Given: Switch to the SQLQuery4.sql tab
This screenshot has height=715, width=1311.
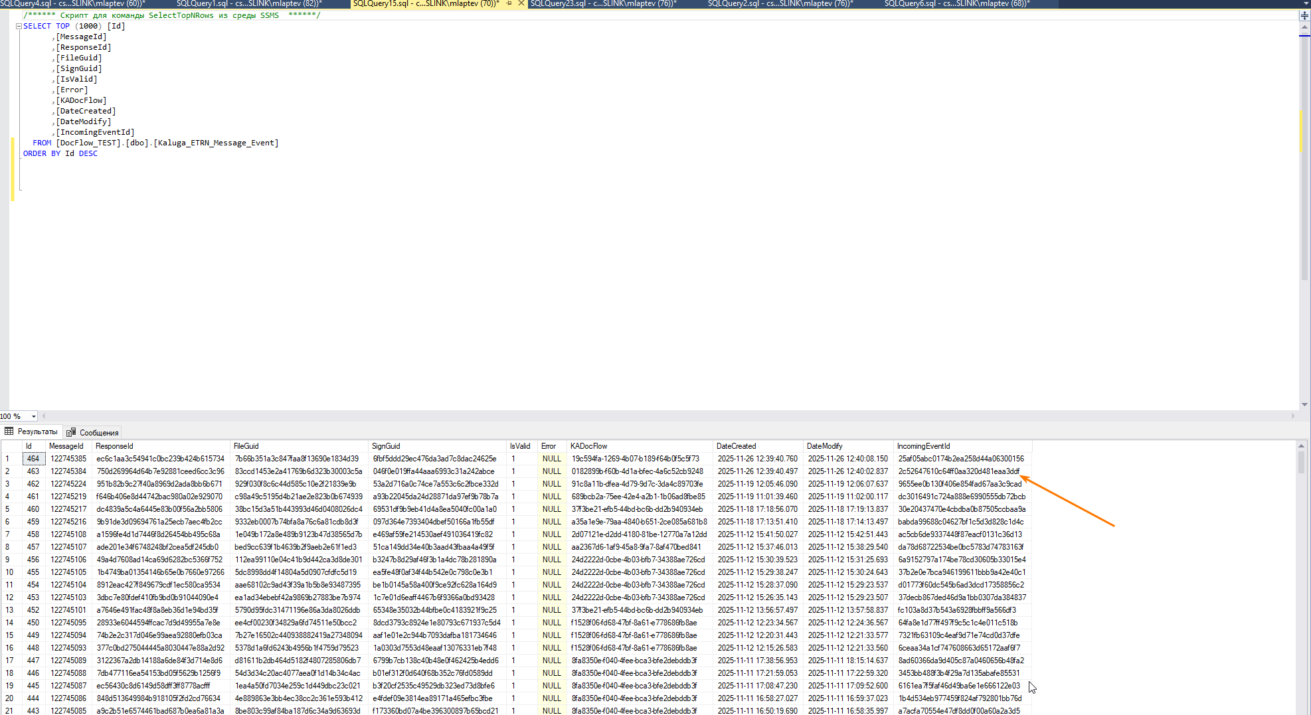Looking at the screenshot, I should 73,3.
